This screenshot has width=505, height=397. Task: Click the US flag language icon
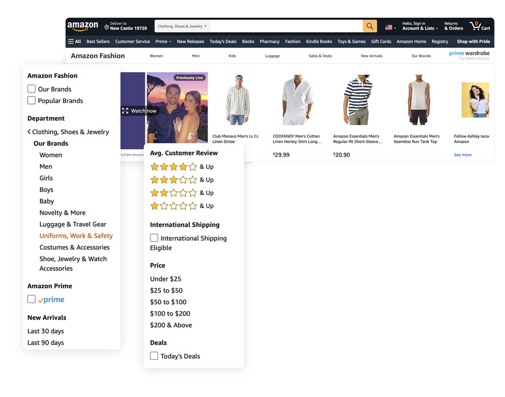coord(388,27)
